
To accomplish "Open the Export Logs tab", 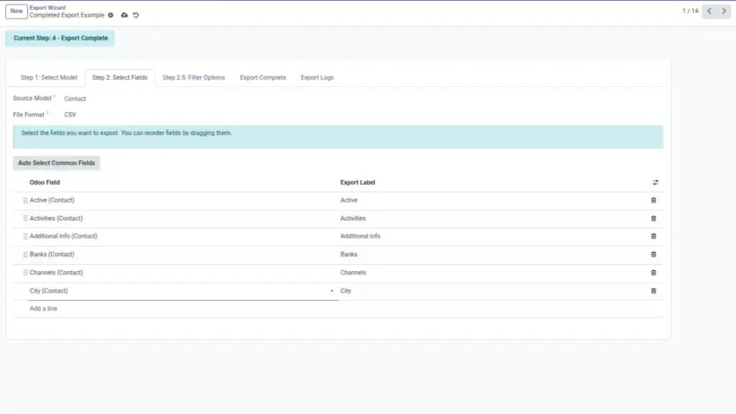I will point(317,77).
